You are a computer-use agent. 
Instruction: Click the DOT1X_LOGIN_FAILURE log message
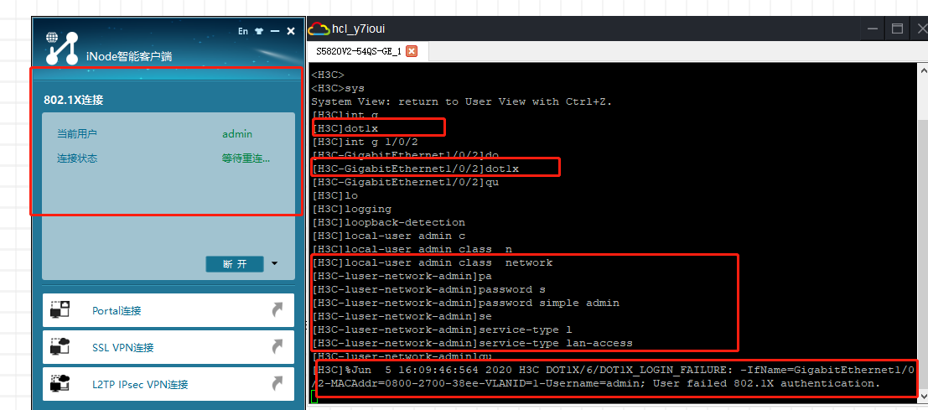[613, 376]
